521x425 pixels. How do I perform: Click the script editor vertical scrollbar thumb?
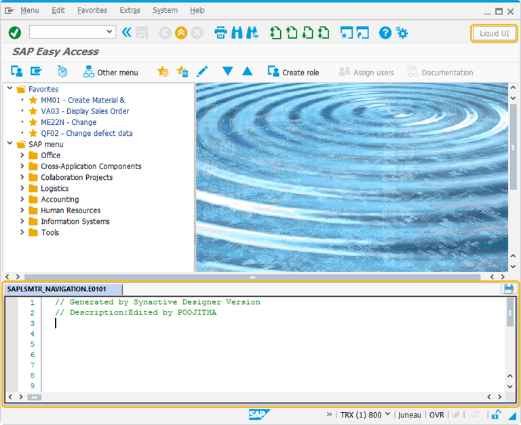coord(510,312)
